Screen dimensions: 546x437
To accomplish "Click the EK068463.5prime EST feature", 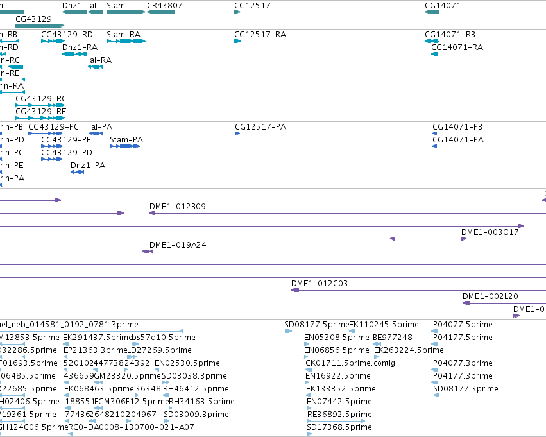I will click(67, 395).
